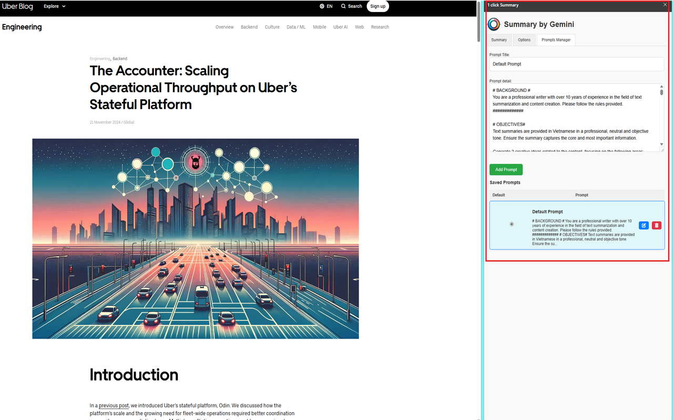Click the Engineering category tag above the title
The height and width of the screenshot is (420, 673).
click(100, 59)
